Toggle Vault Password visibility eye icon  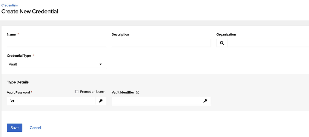[x=12, y=101]
